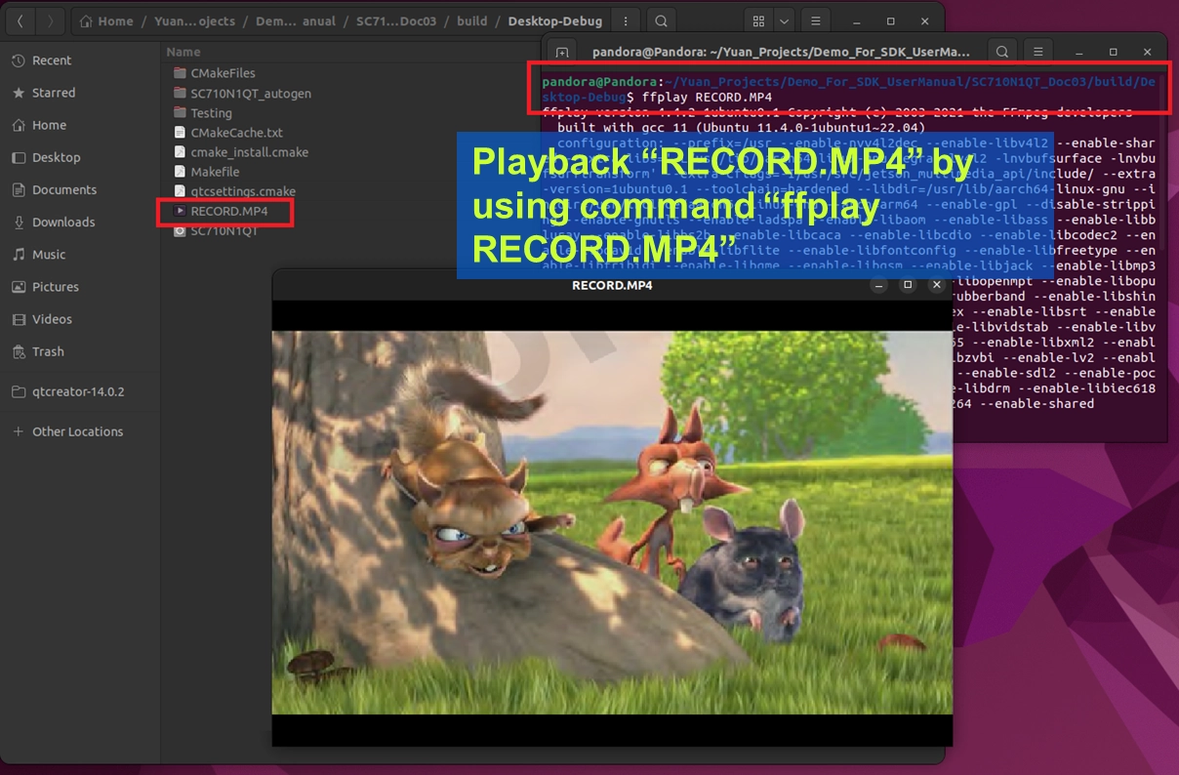The height and width of the screenshot is (775, 1179).
Task: Open a new tab in the terminal
Action: pos(562,51)
